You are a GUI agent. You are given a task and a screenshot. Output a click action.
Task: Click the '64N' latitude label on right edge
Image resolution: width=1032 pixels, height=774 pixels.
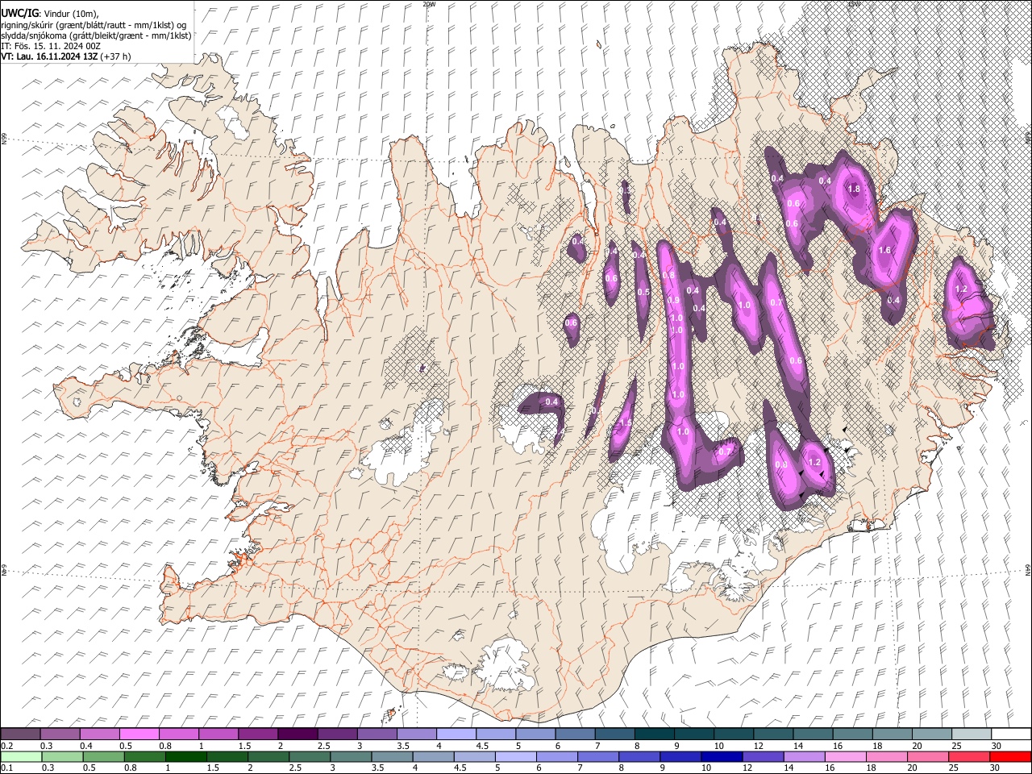(x=1028, y=569)
